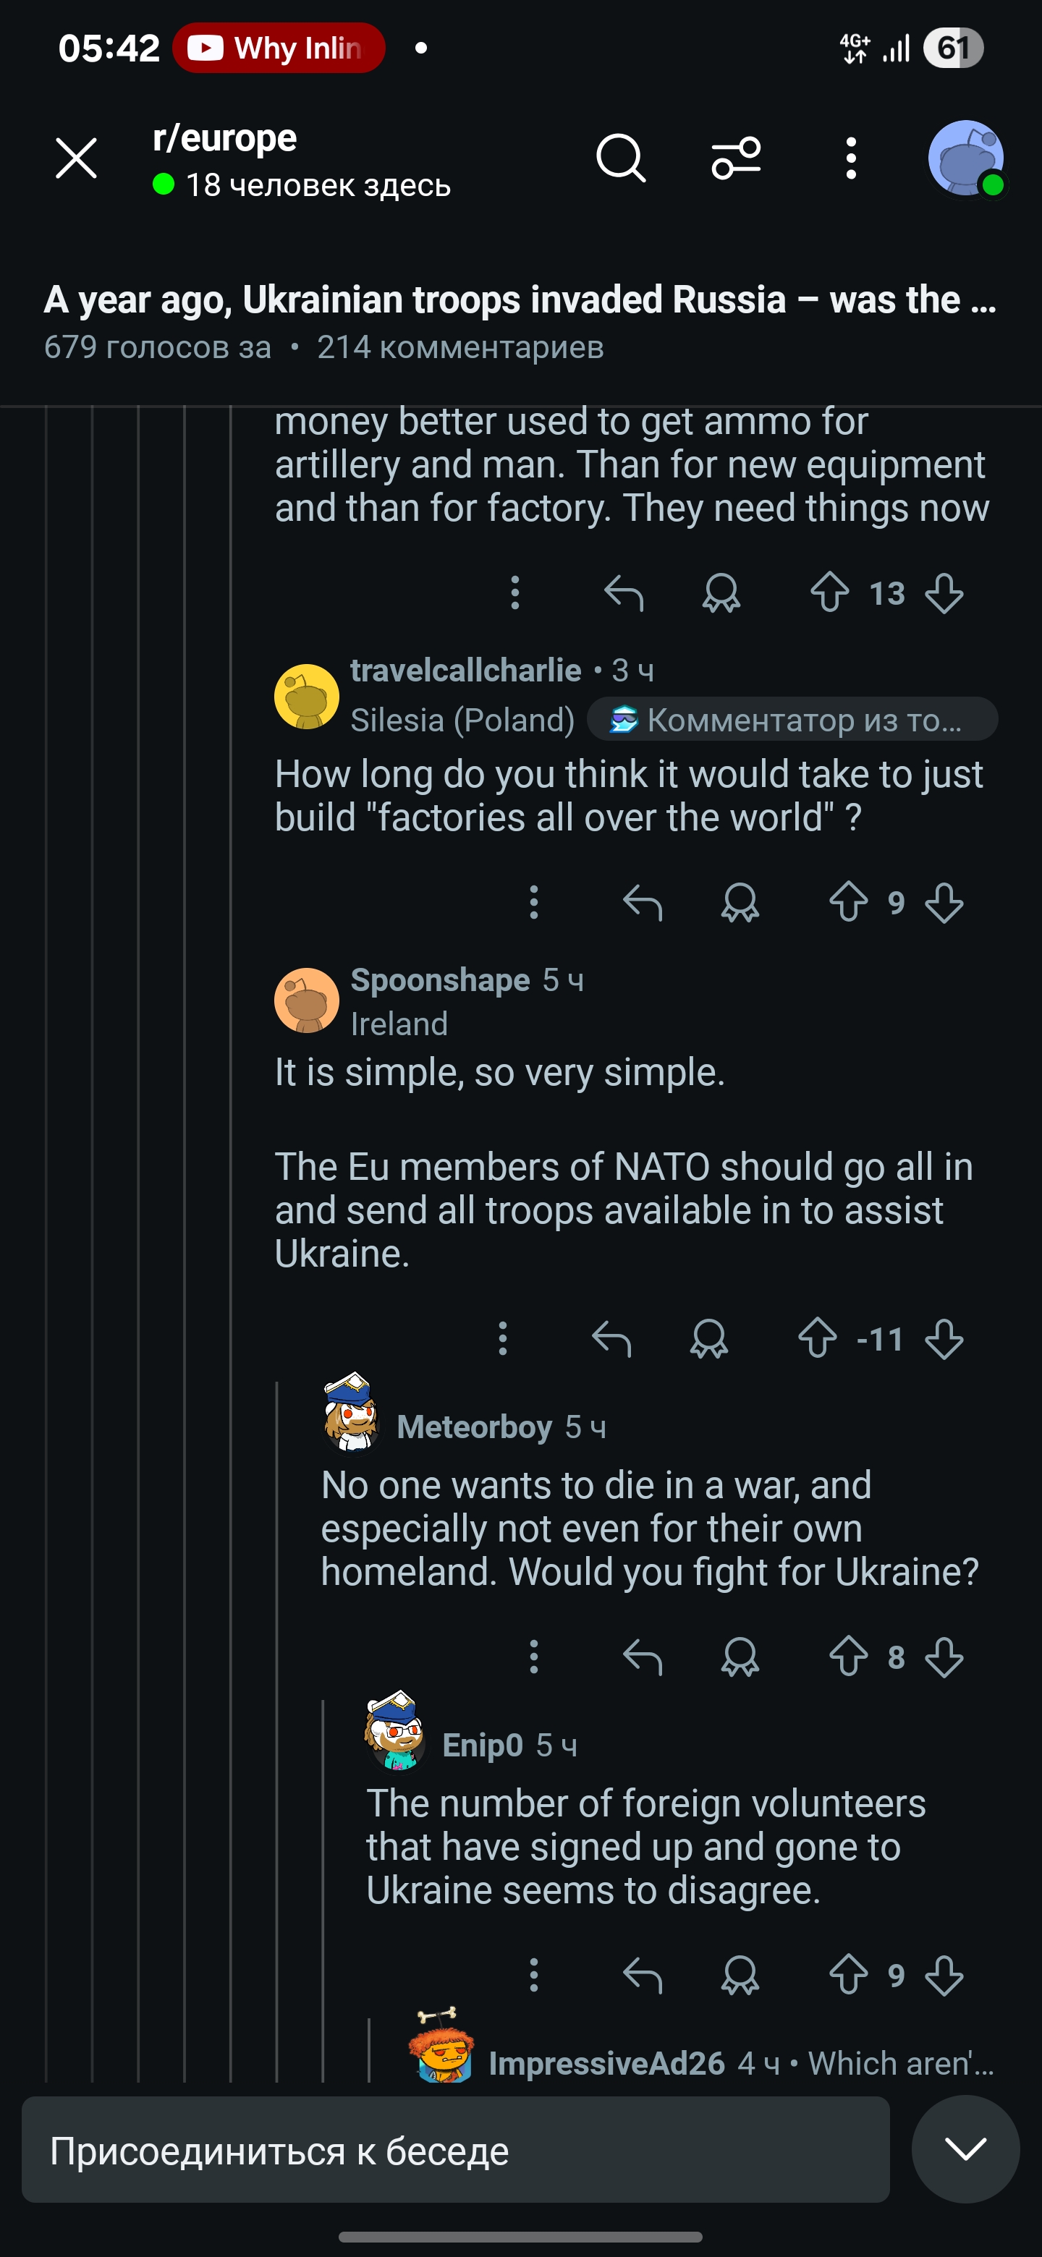The height and width of the screenshot is (2257, 1042).
Task: Reply to travelcallcharlie's comment
Action: [x=643, y=903]
